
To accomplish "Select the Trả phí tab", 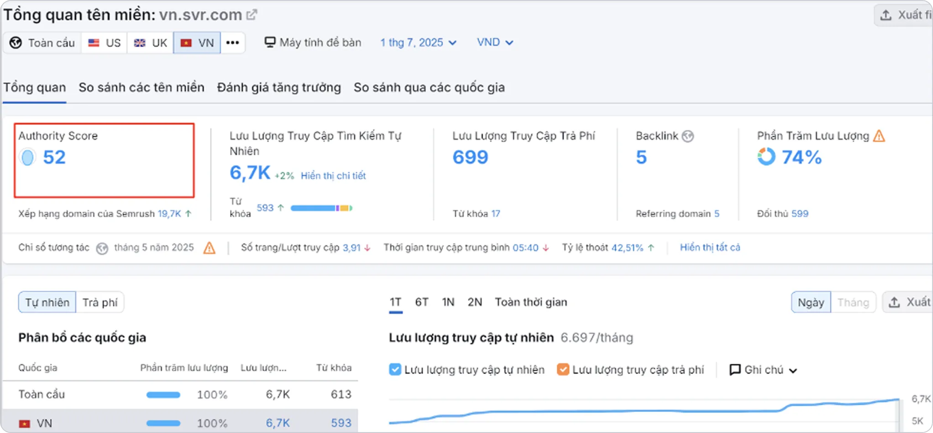I will coord(100,302).
